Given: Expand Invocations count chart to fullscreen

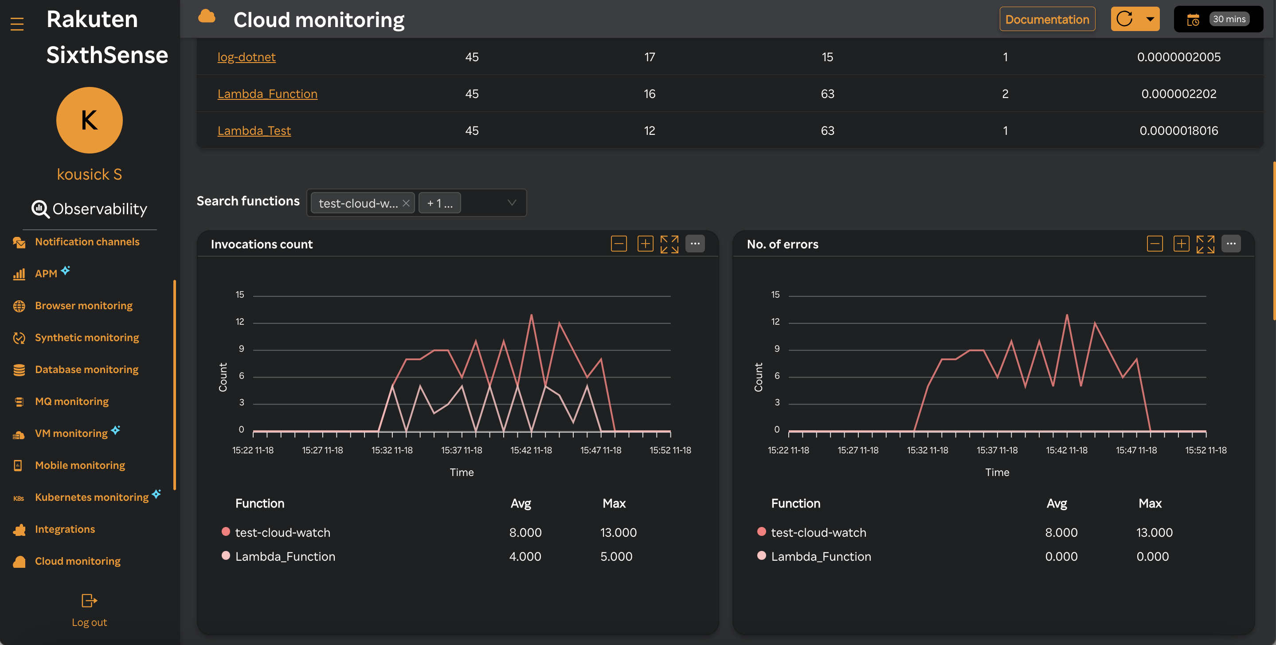Looking at the screenshot, I should [669, 244].
